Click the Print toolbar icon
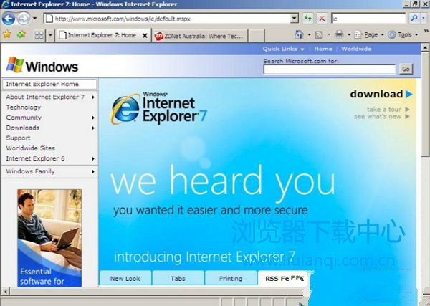 click(x=339, y=34)
